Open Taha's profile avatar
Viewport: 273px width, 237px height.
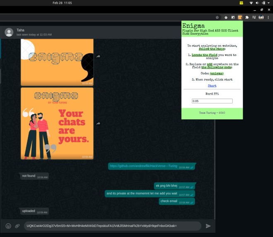pos(9,32)
